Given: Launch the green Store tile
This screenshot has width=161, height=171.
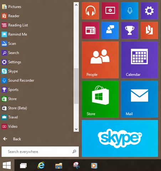Looking at the screenshot, I should pyautogui.click(x=100, y=99).
